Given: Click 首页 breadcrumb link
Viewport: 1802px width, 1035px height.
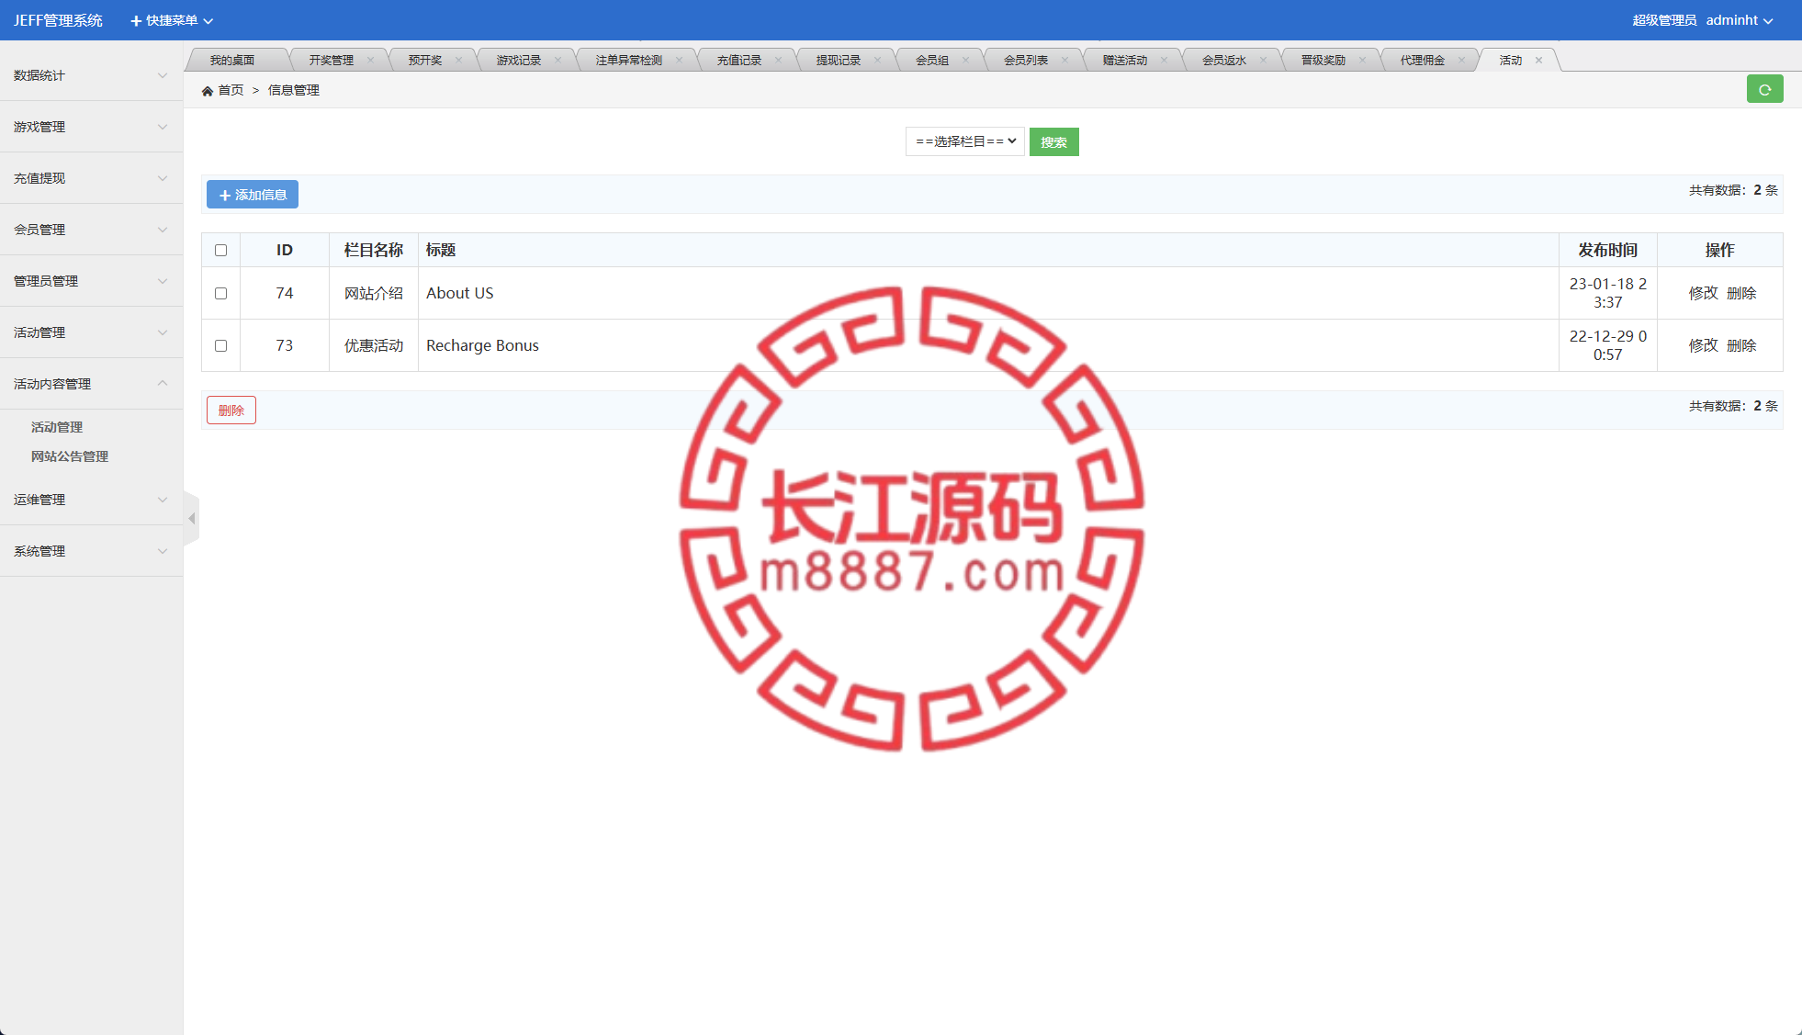Looking at the screenshot, I should click(231, 90).
